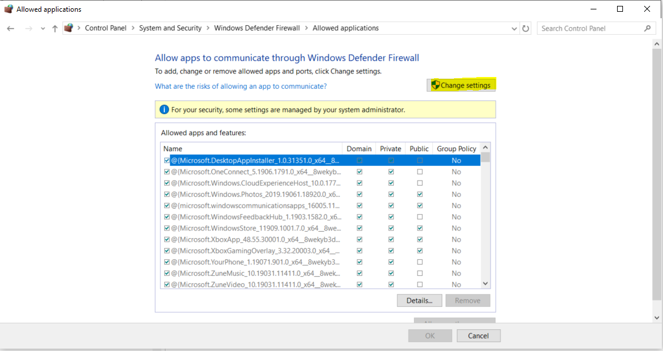Select the XboxGamingOverlay row

(x=321, y=251)
